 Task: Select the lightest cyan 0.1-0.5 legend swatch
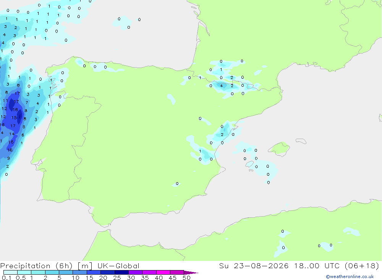[x=10, y=272]
